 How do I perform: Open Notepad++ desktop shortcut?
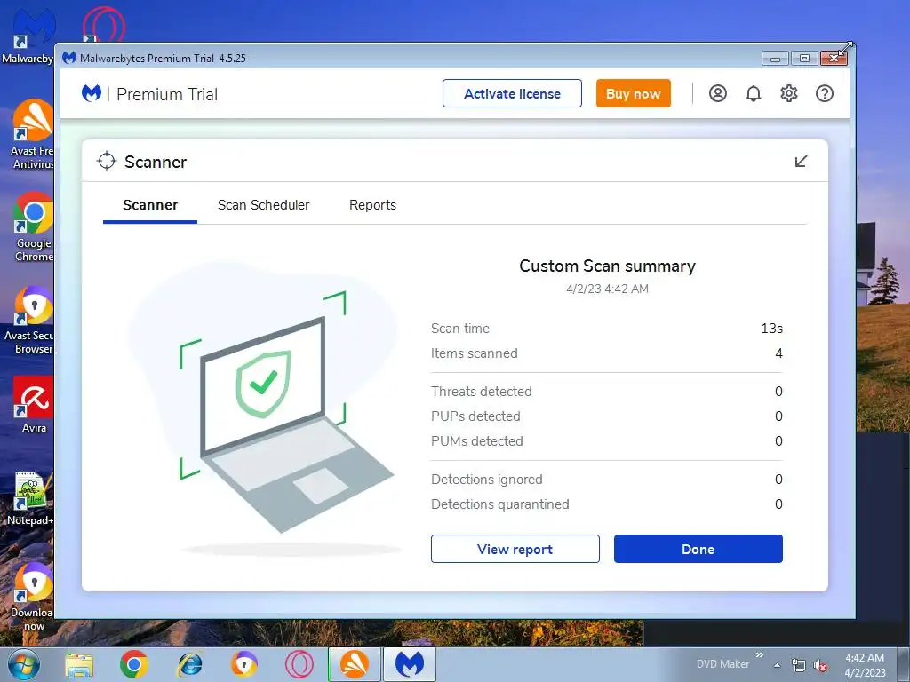30,499
